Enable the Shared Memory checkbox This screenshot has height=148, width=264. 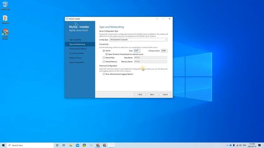[x=104, y=62]
